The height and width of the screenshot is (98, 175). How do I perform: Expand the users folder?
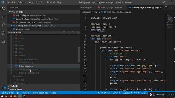[14, 52]
